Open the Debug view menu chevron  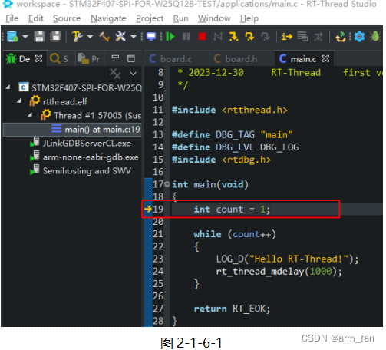coord(133,74)
